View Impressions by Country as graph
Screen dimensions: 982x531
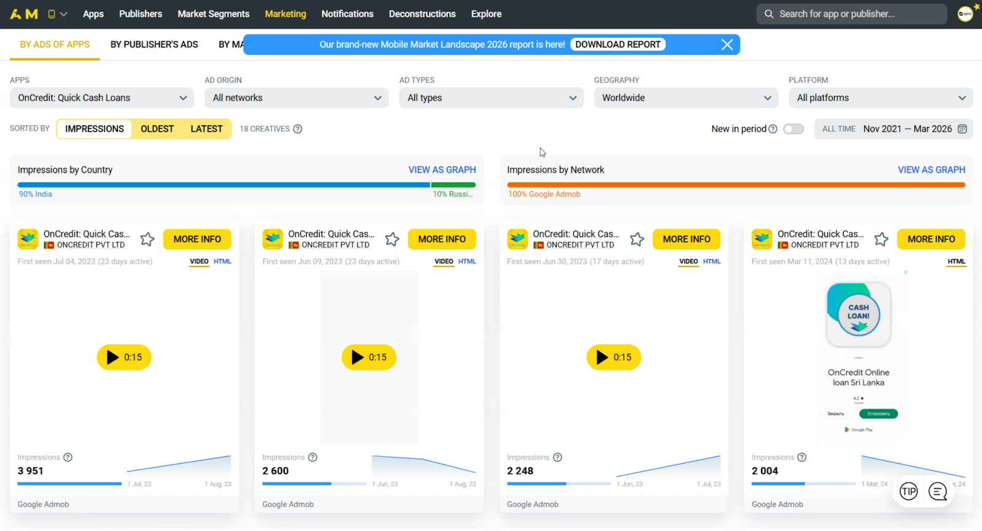pos(442,169)
